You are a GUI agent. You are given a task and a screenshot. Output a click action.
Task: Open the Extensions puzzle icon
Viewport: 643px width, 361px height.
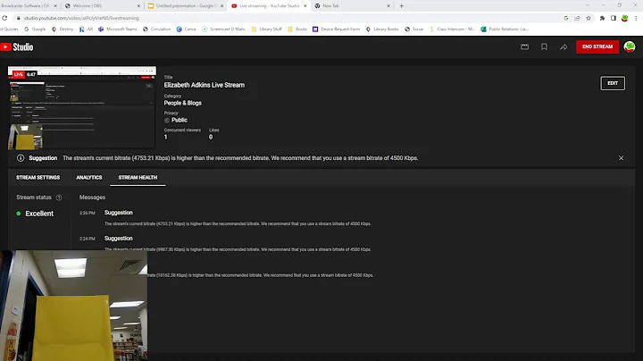[602, 18]
